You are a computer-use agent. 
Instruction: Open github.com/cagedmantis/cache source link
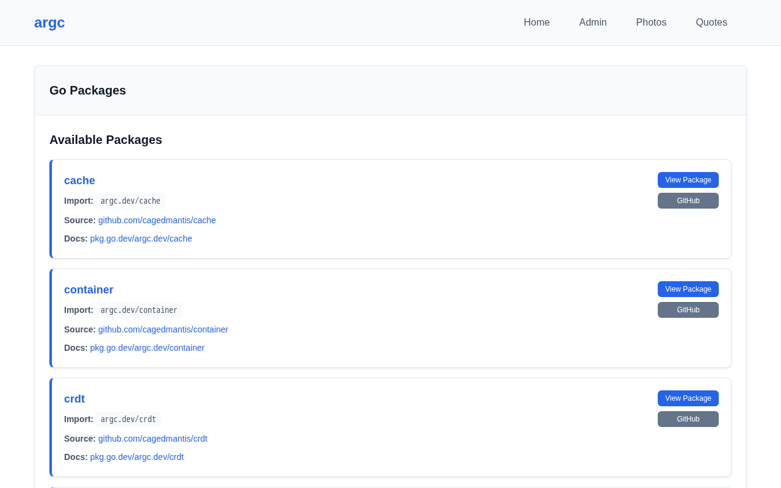[157, 220]
